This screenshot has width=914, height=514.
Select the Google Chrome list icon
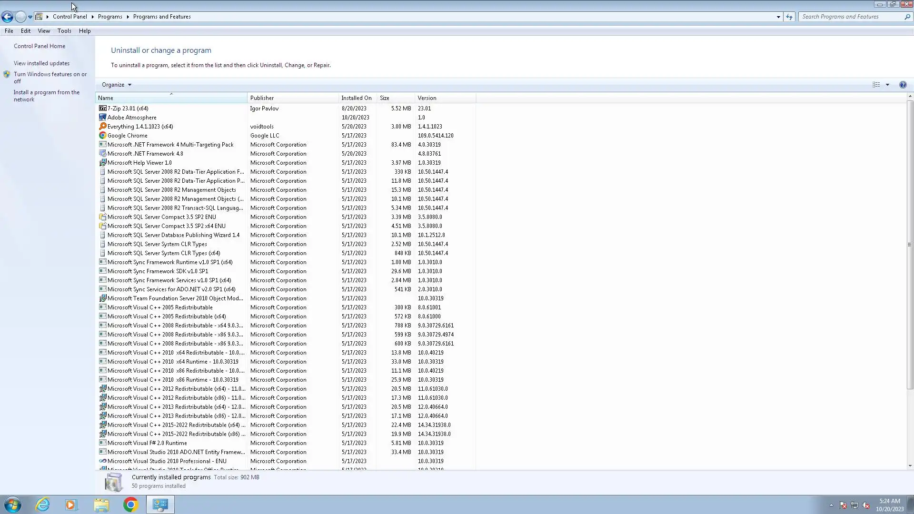102,136
